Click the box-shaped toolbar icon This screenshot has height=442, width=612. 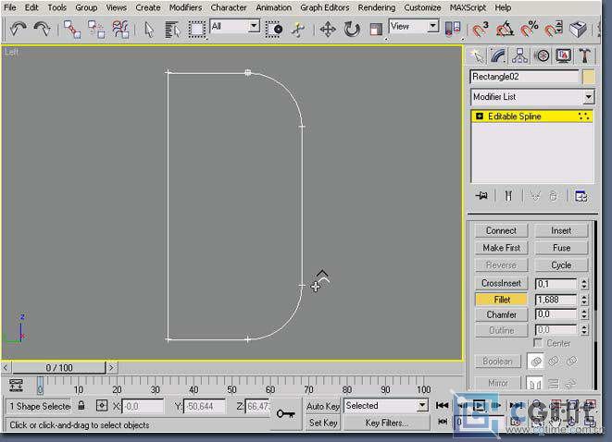point(578,30)
